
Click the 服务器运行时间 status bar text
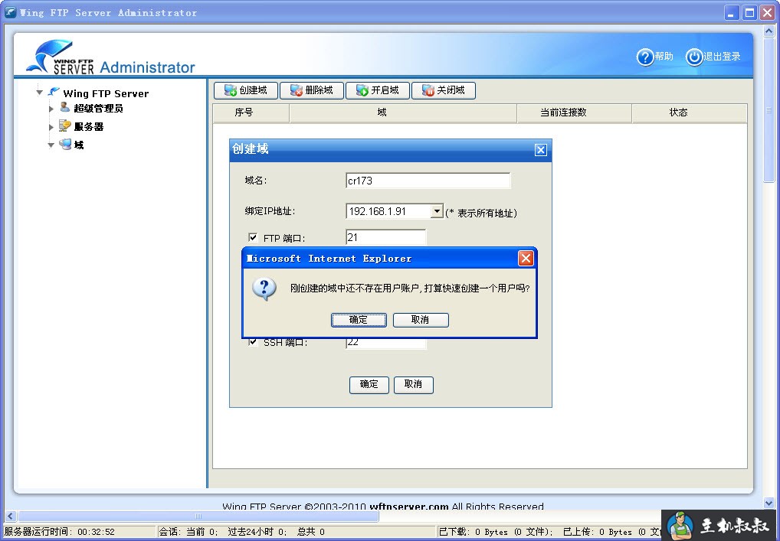click(x=59, y=532)
